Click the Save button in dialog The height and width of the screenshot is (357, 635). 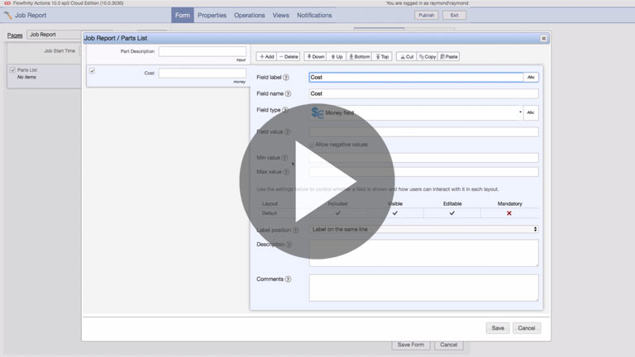coord(498,328)
